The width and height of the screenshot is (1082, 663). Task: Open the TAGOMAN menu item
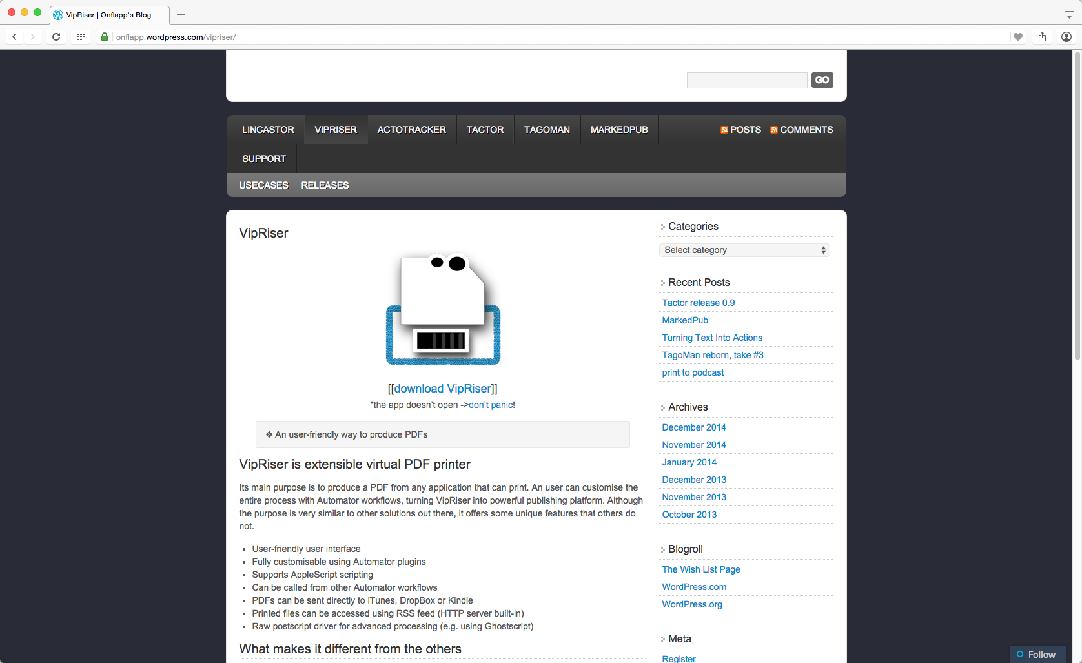click(x=547, y=130)
